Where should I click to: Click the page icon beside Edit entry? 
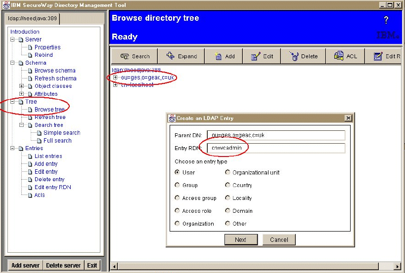pyautogui.click(x=30, y=172)
